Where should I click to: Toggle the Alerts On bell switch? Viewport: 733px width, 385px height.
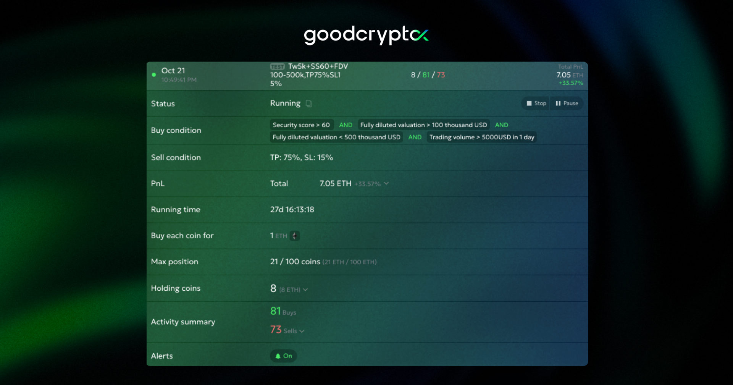click(283, 356)
